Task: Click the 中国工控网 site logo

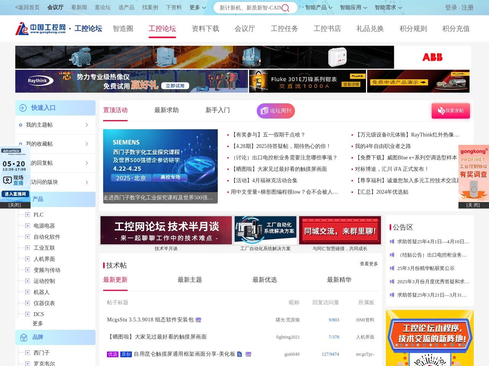Action: [x=41, y=29]
